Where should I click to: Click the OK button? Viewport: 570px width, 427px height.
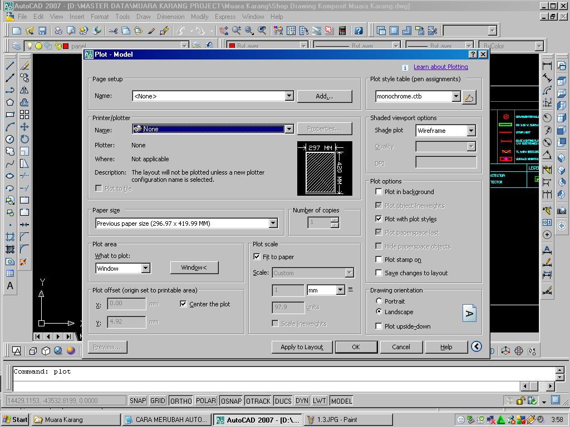pyautogui.click(x=356, y=347)
